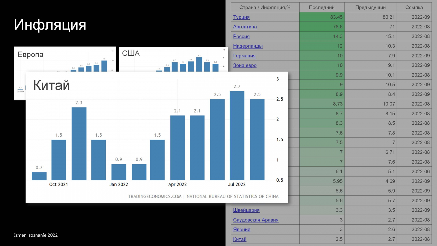Image resolution: width=437 pixels, height=246 pixels.
Task: Open the Германия country link
Action: pos(244,56)
